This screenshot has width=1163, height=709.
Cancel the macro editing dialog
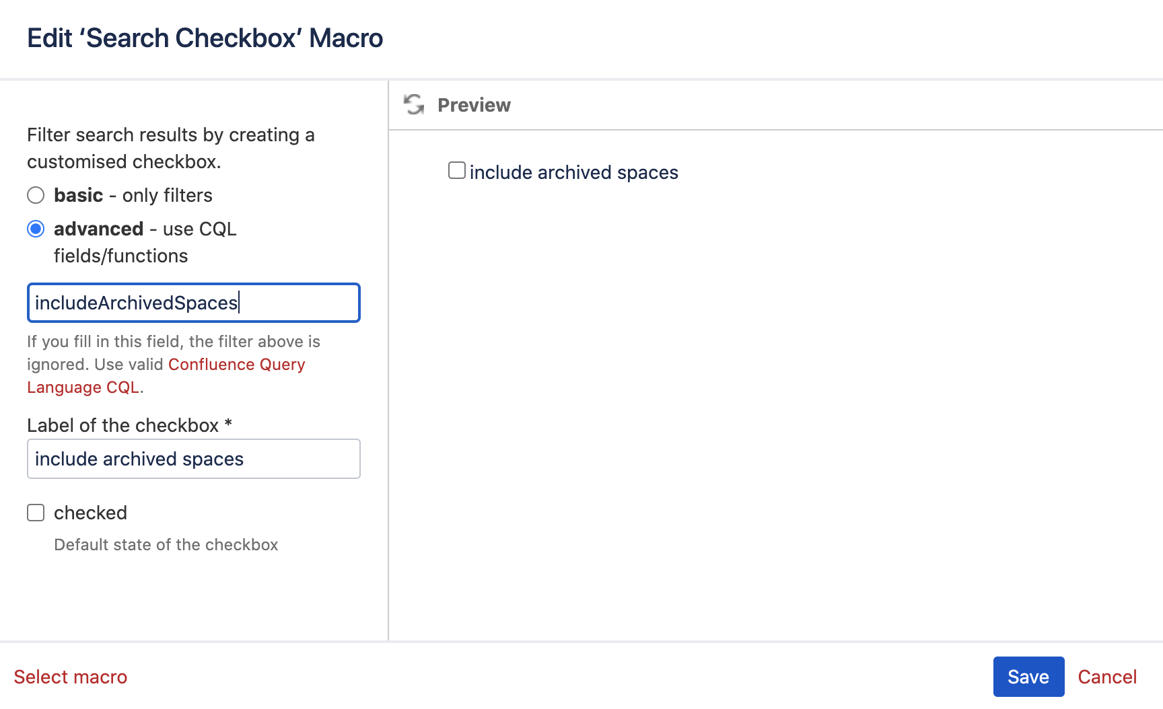tap(1107, 677)
